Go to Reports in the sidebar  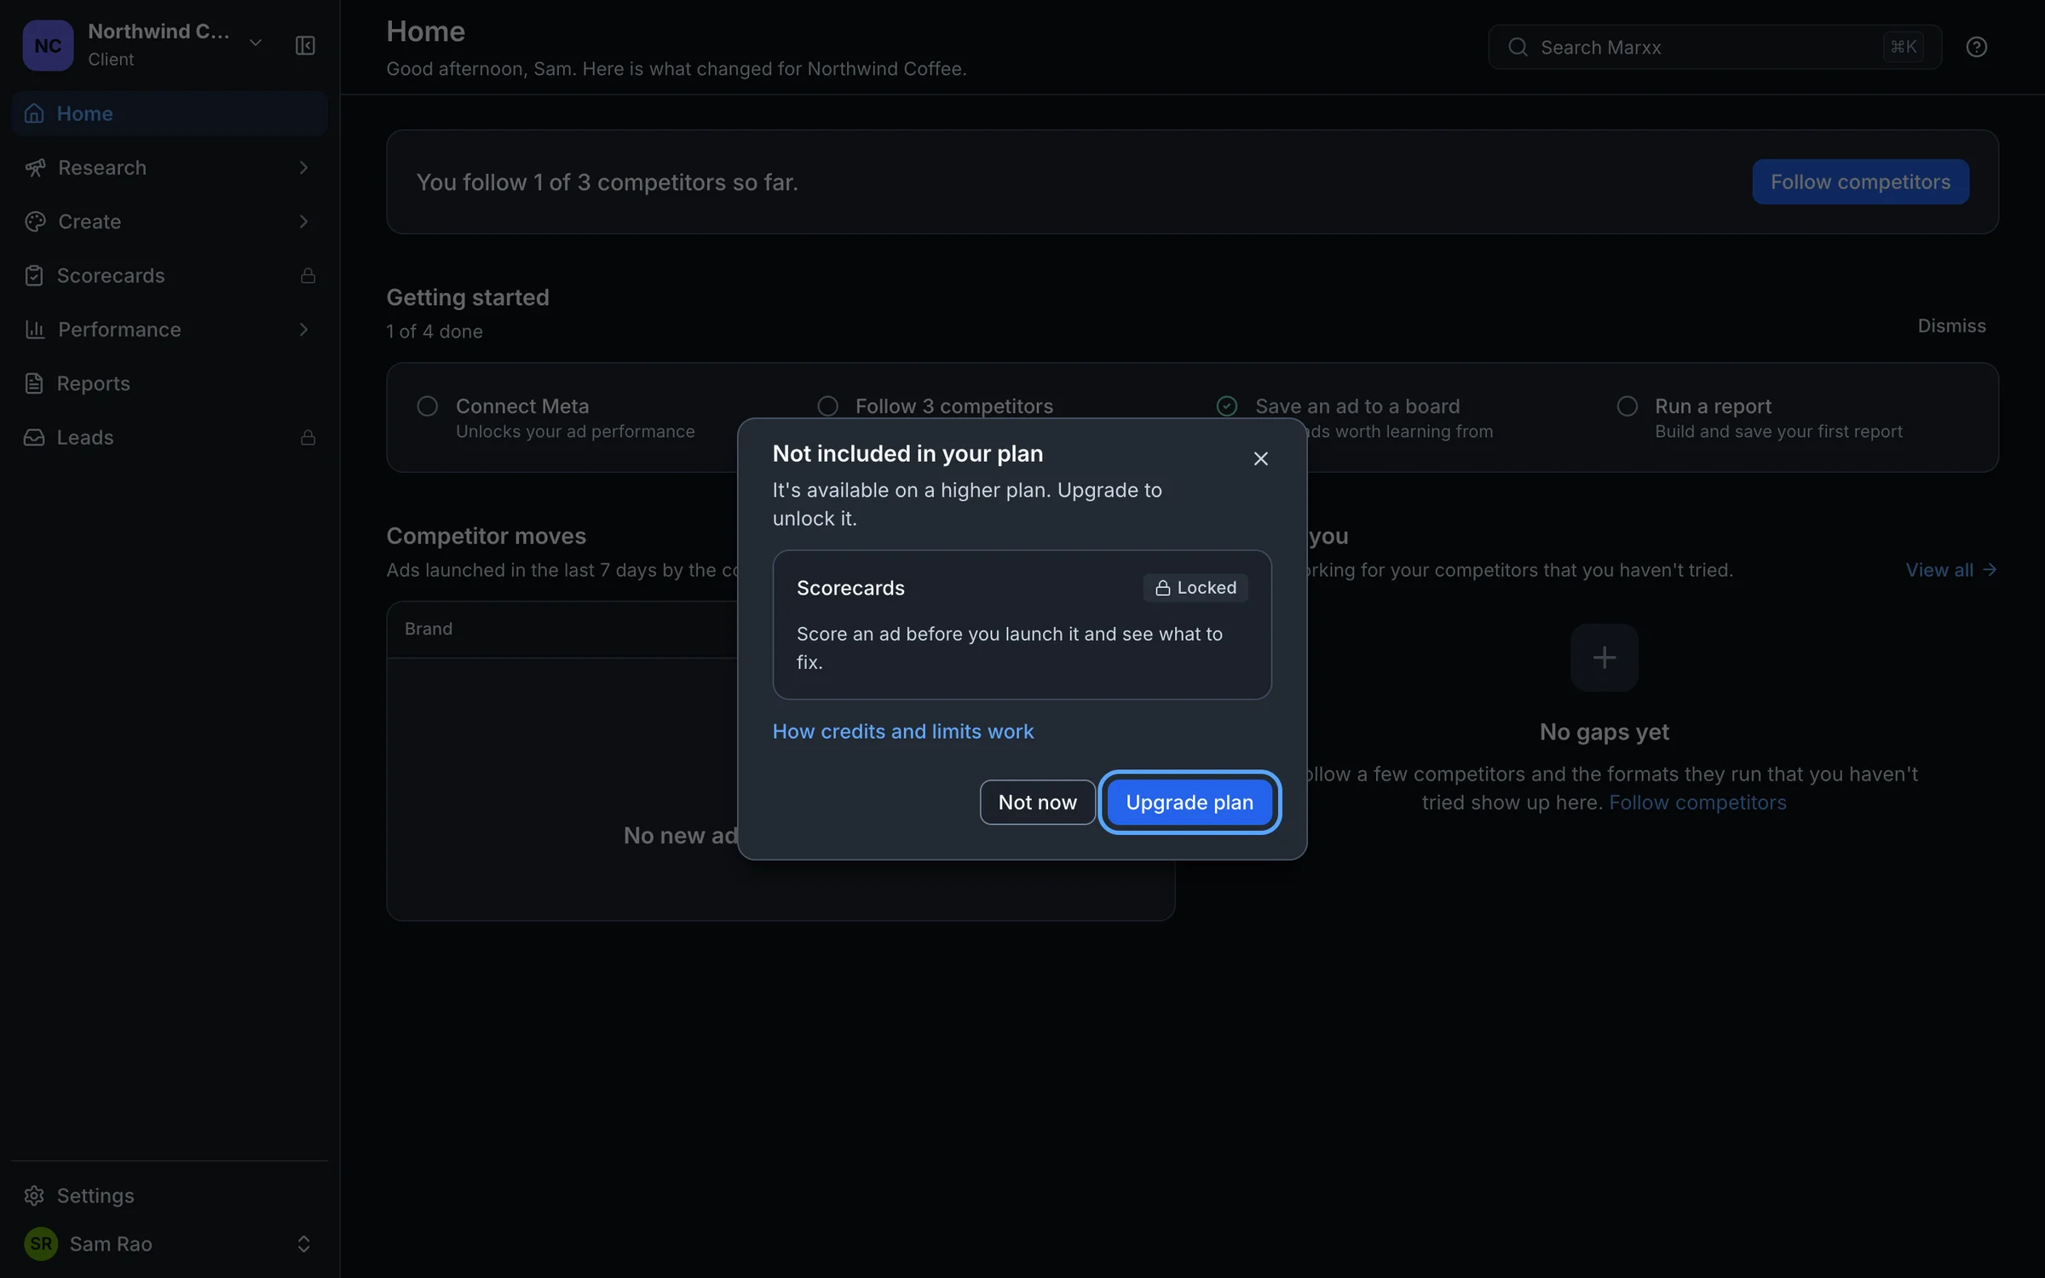(x=170, y=383)
